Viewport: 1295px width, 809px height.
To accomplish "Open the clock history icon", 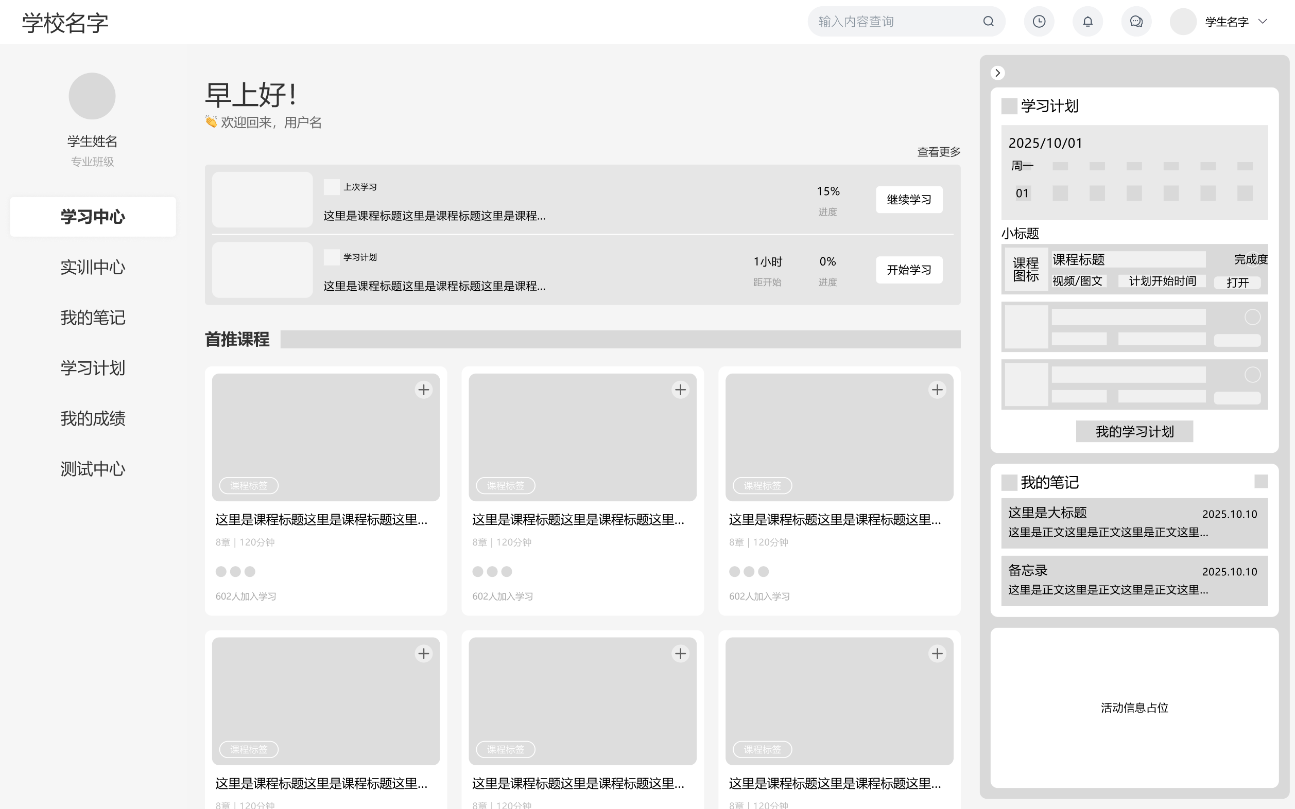I will [1039, 22].
